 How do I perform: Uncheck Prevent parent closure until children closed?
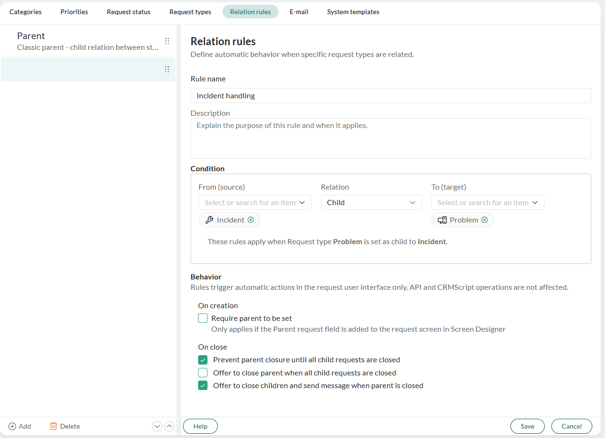tap(203, 360)
